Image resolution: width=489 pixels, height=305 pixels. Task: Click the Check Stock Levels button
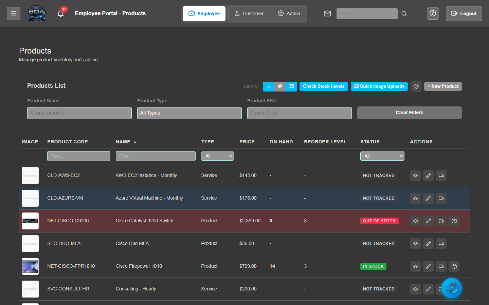pyautogui.click(x=323, y=86)
